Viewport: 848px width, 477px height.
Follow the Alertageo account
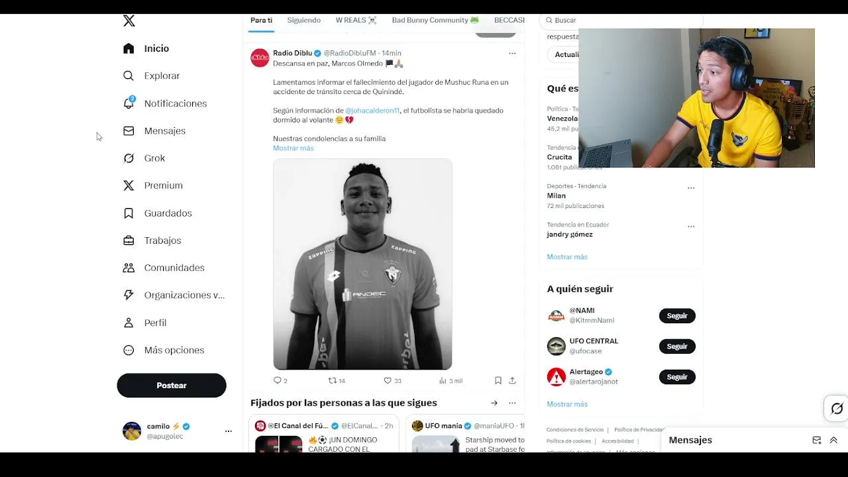677,377
